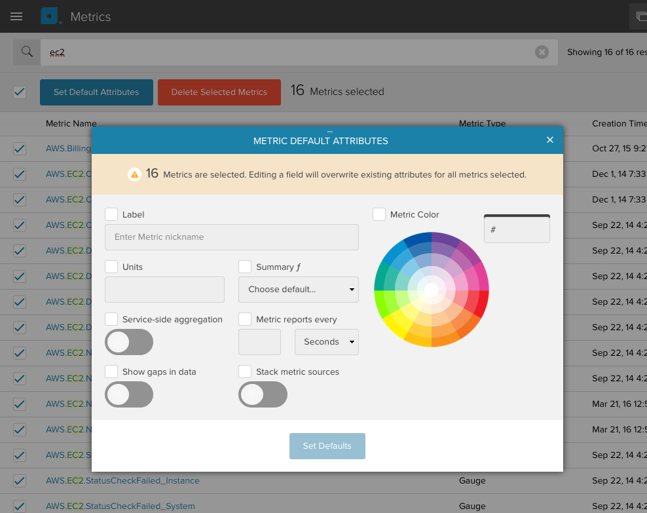Clear the ec2 search text
Screen dimensions: 647x513
tap(542, 52)
